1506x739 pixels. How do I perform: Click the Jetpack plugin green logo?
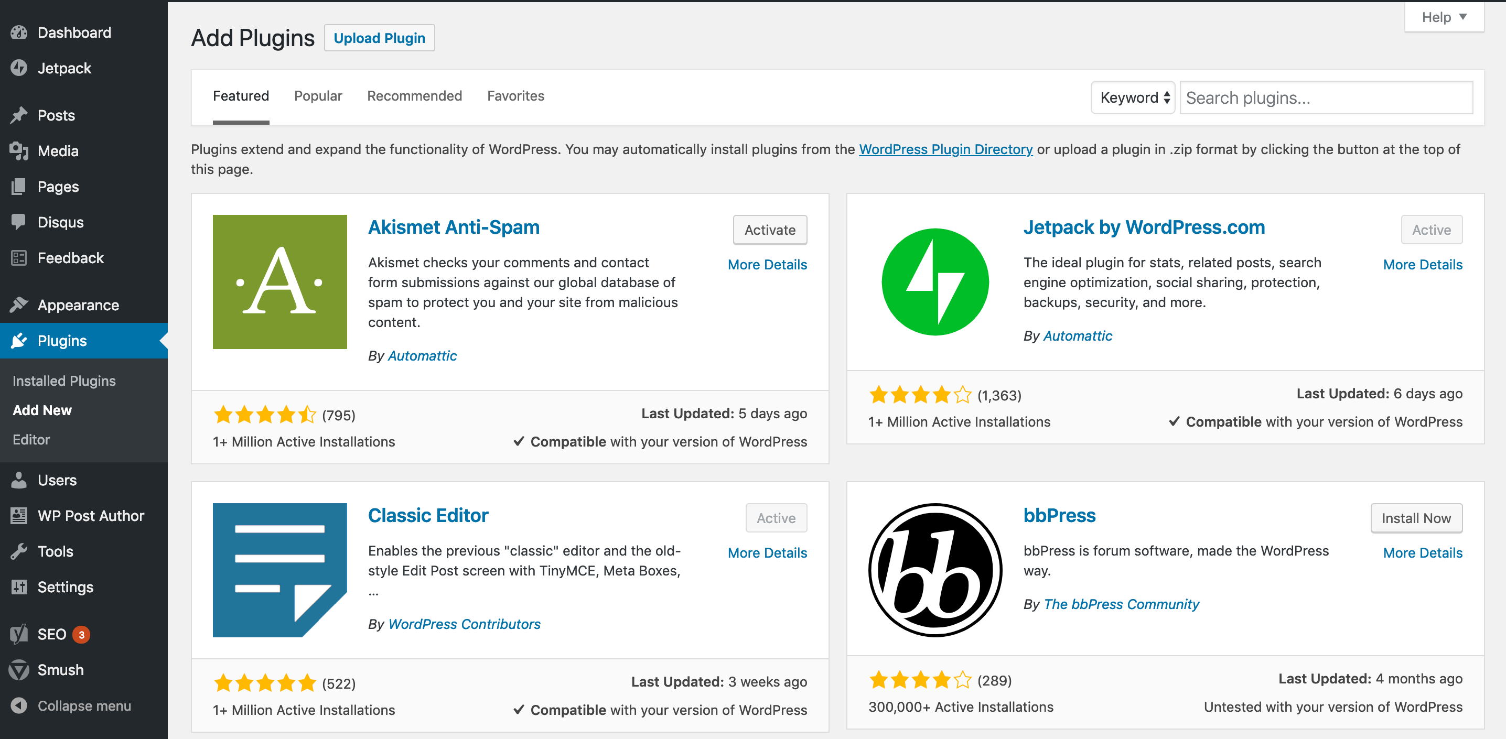(935, 282)
